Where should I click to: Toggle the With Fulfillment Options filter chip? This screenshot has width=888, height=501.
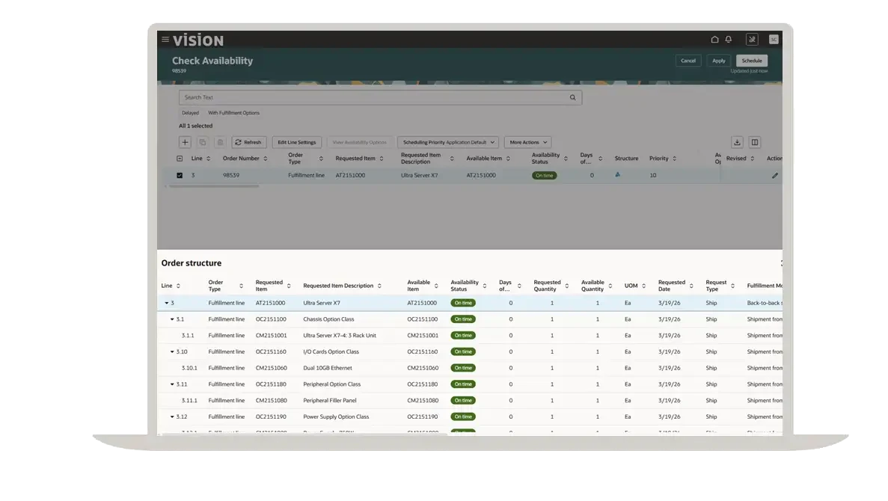click(233, 113)
